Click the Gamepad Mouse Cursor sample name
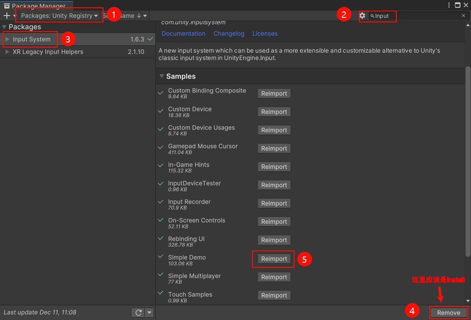471x320 pixels. [203, 146]
